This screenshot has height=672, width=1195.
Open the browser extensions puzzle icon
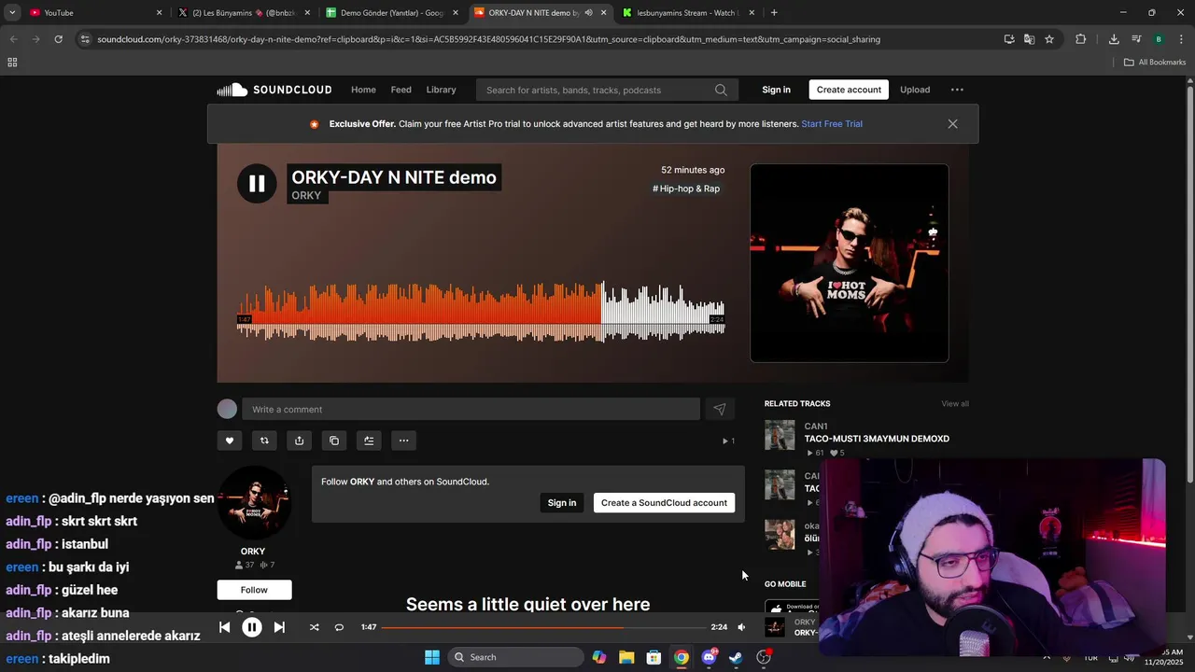[1081, 39]
